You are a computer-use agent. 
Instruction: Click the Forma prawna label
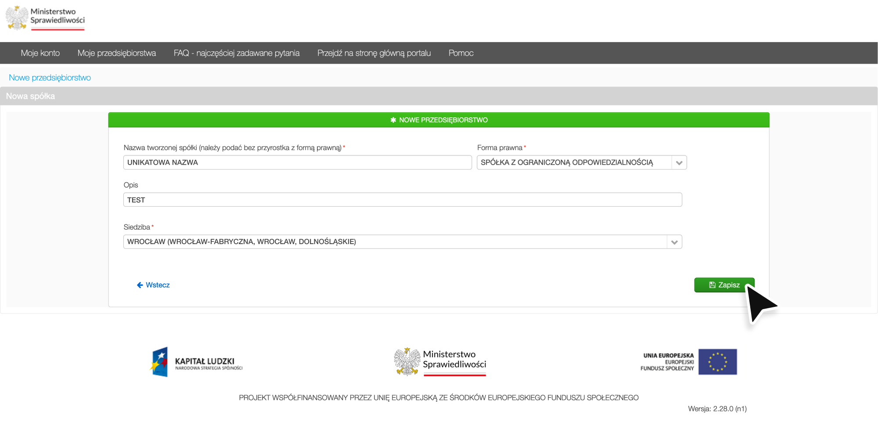point(500,148)
